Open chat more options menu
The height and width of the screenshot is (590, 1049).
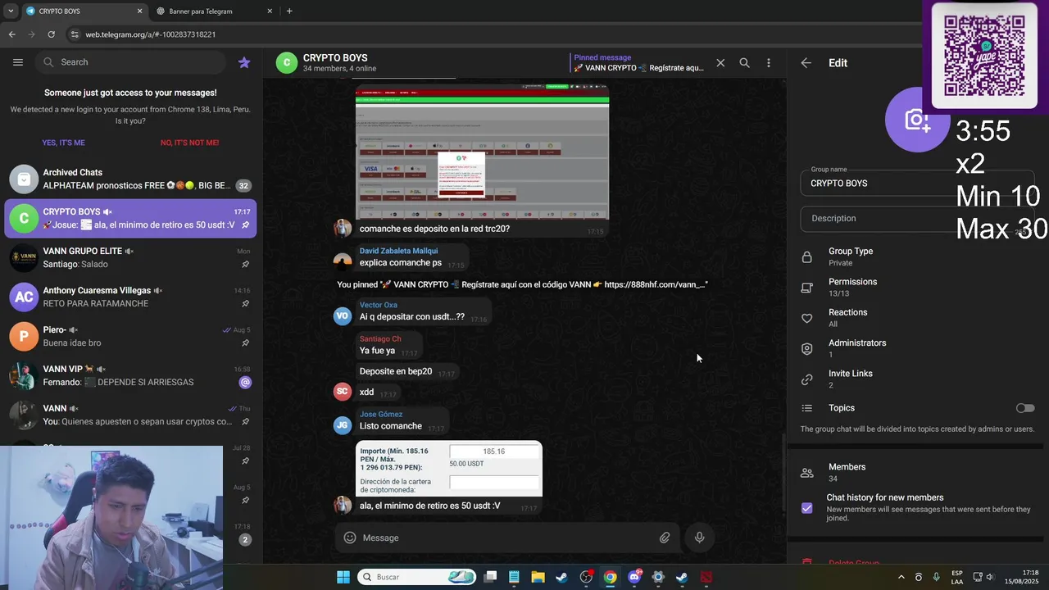(768, 63)
